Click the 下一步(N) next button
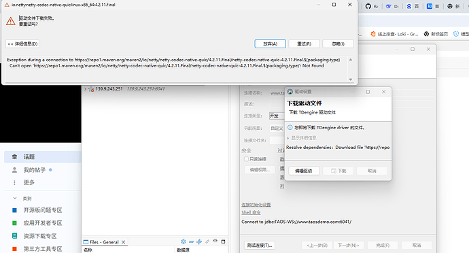The image size is (469, 253). click(x=349, y=246)
